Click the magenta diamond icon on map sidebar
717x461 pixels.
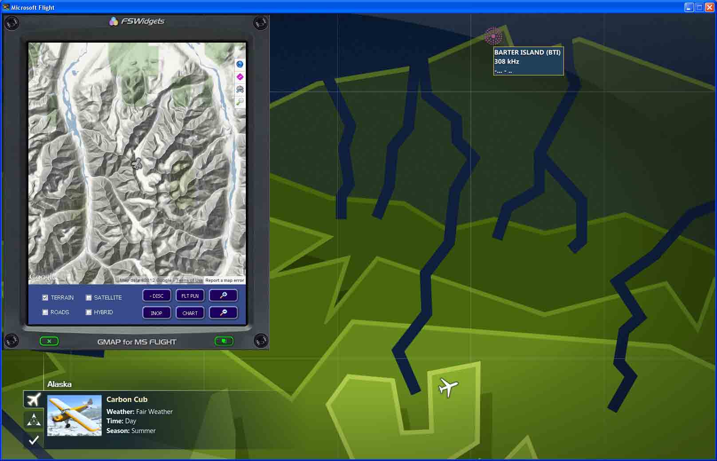coord(240,77)
